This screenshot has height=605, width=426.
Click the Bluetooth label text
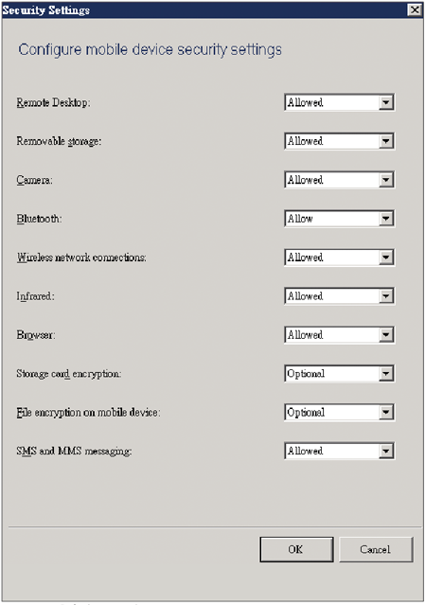click(39, 219)
